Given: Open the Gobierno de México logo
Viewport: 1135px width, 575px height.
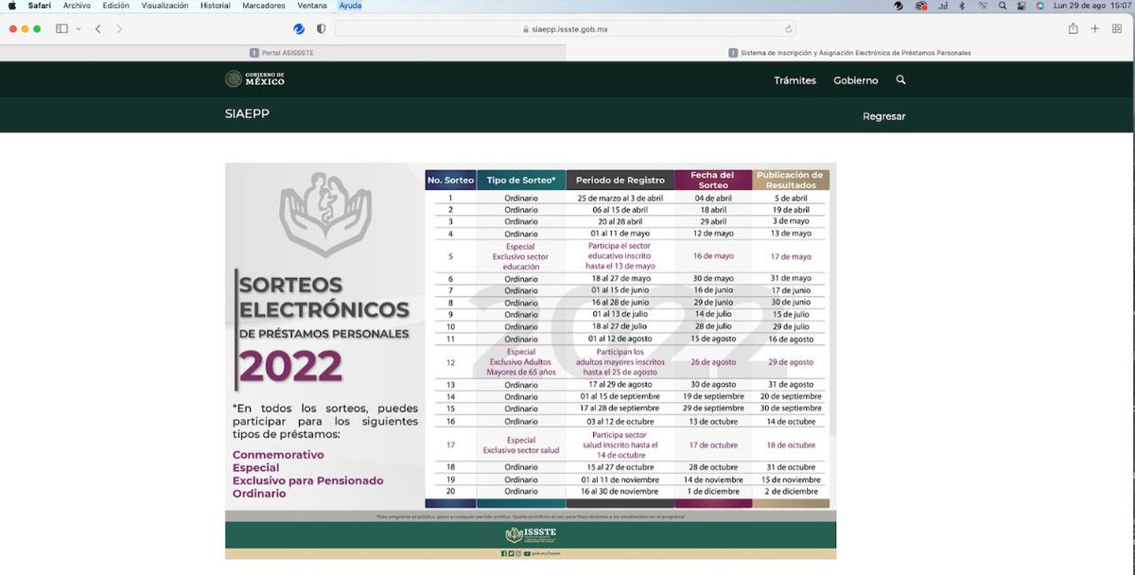Looking at the screenshot, I should (x=254, y=79).
